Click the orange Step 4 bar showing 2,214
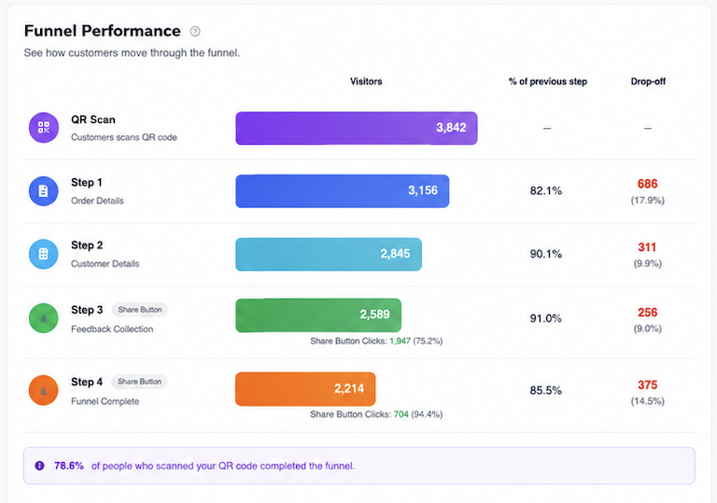 [305, 389]
